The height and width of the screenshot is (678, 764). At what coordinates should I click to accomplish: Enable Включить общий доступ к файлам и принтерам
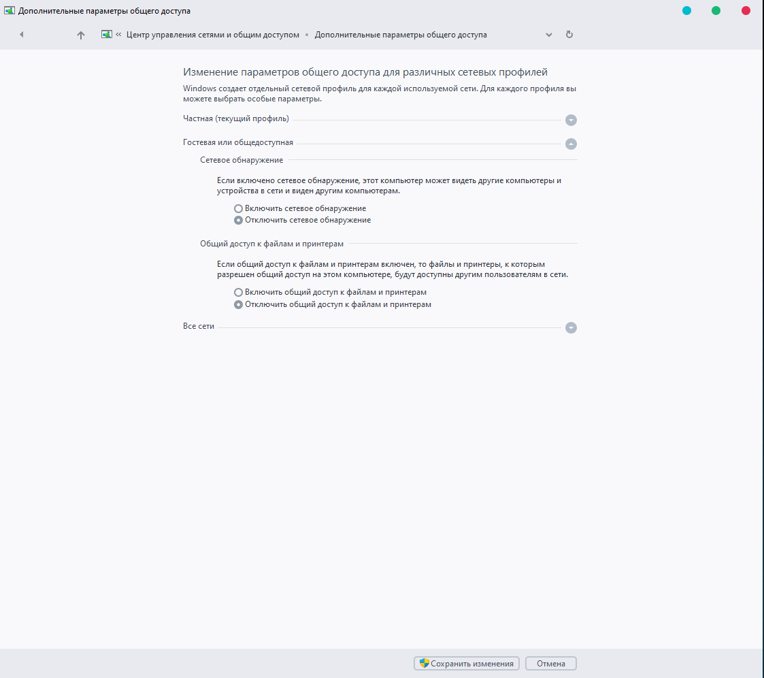pos(238,293)
